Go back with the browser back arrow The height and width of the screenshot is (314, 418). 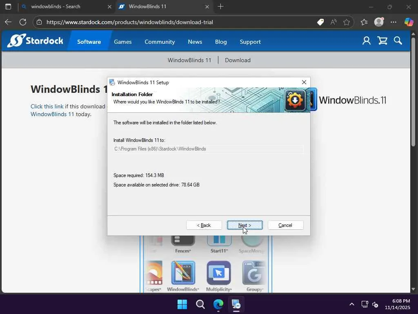pos(8,22)
